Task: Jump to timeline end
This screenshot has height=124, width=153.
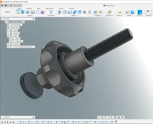Action: (14, 122)
